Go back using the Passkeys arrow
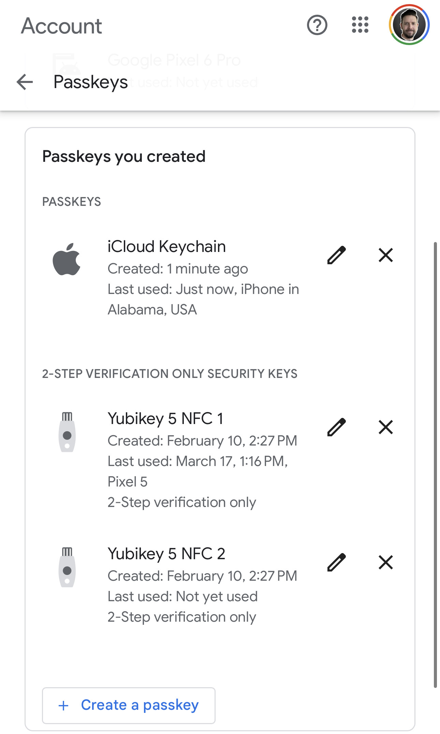The width and height of the screenshot is (440, 734). tap(25, 82)
